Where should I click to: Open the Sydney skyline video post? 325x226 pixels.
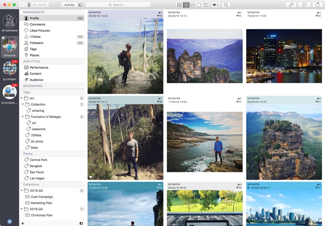click(x=284, y=208)
